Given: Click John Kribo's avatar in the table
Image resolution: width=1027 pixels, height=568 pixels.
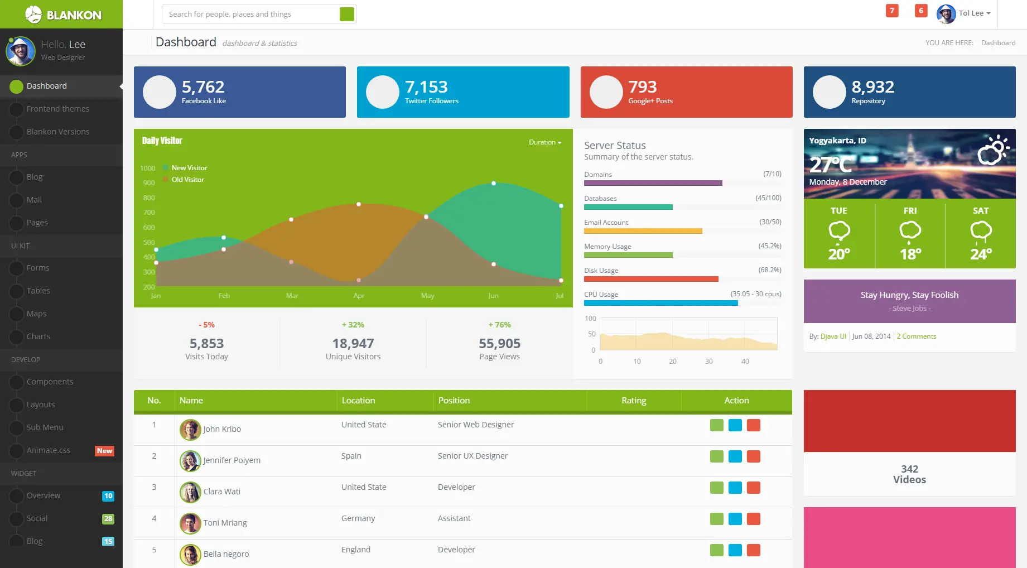Looking at the screenshot, I should (x=190, y=430).
